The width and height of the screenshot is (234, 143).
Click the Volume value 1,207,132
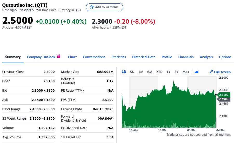(x=46, y=128)
